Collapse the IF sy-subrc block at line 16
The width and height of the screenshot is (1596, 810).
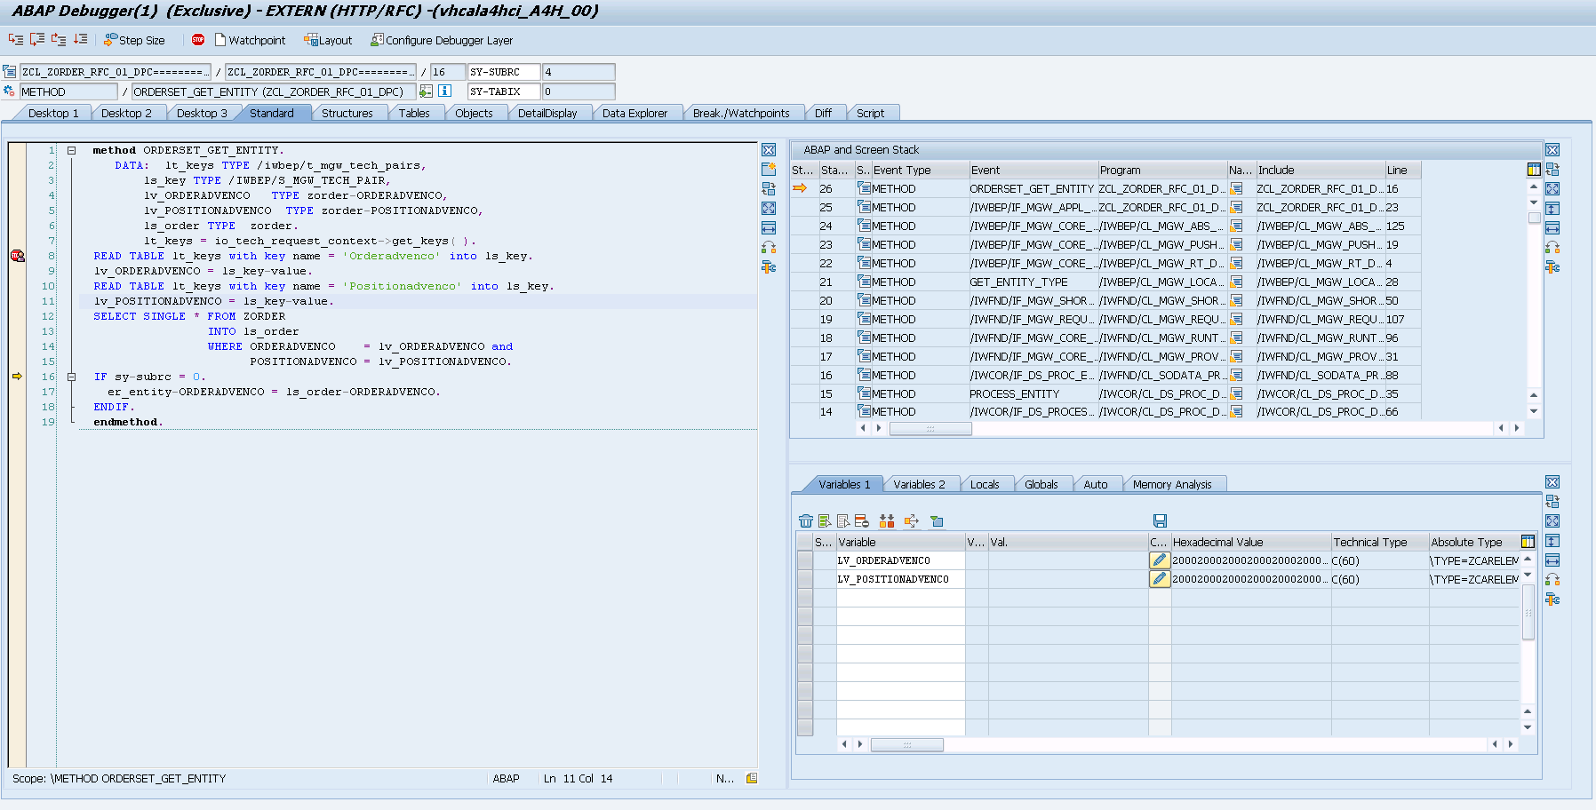tap(72, 377)
